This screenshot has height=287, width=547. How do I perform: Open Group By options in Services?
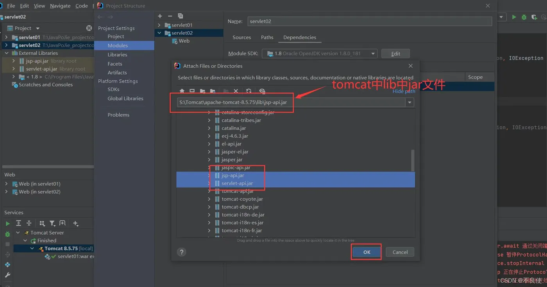42,223
